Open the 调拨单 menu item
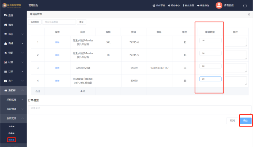Viewport: 253px width, 147px height. tap(12, 140)
